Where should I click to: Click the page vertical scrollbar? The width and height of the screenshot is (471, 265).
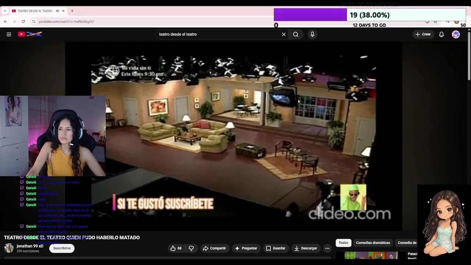pos(469,55)
